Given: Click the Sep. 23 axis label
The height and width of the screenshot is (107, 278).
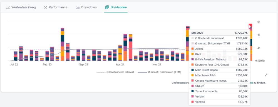Looking at the screenshot, I should click(x=83, y=65).
